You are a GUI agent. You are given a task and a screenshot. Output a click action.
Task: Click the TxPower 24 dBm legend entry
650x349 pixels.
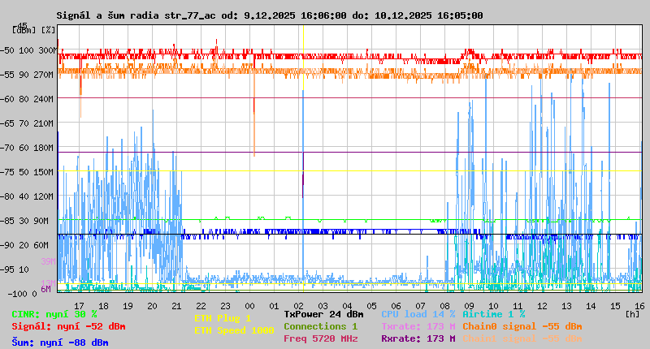[323, 314]
